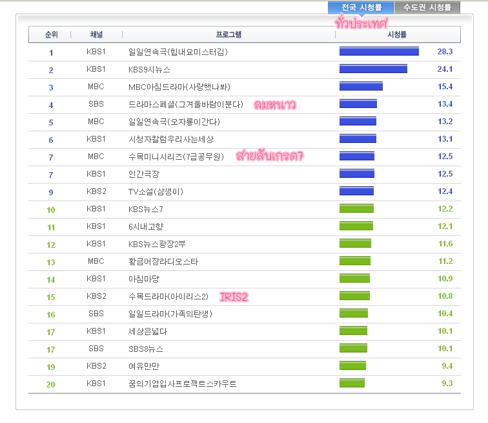Click the rating value 10.8
Screen dimensions: 488x423
tap(445, 296)
